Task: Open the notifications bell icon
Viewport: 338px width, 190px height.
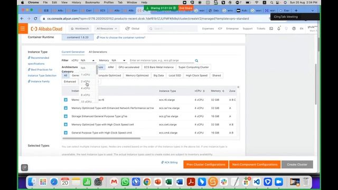Action: 279,28
